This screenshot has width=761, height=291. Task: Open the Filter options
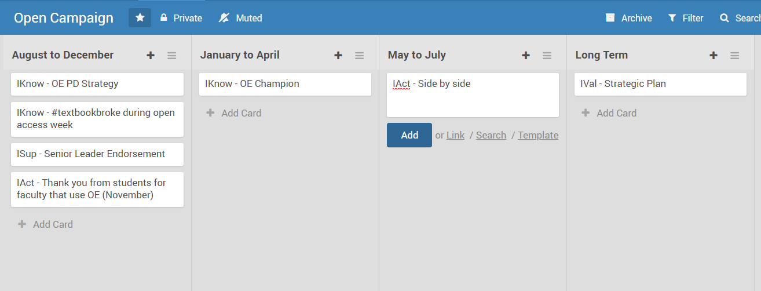coord(685,18)
